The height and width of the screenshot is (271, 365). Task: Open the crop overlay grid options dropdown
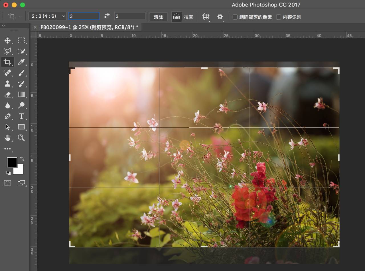[x=206, y=17]
